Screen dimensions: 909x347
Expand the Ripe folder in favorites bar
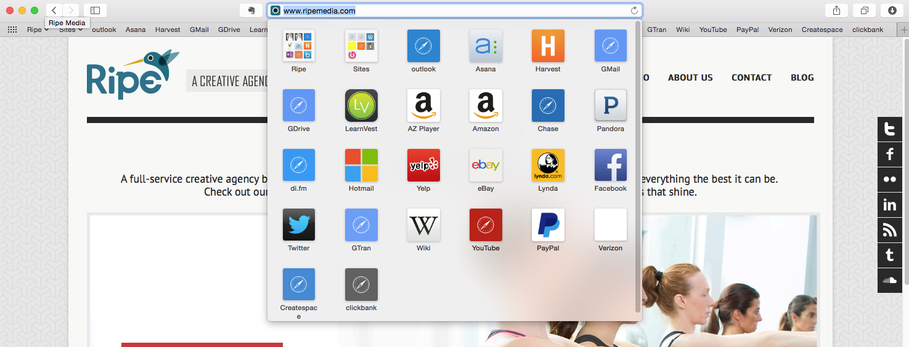[38, 30]
